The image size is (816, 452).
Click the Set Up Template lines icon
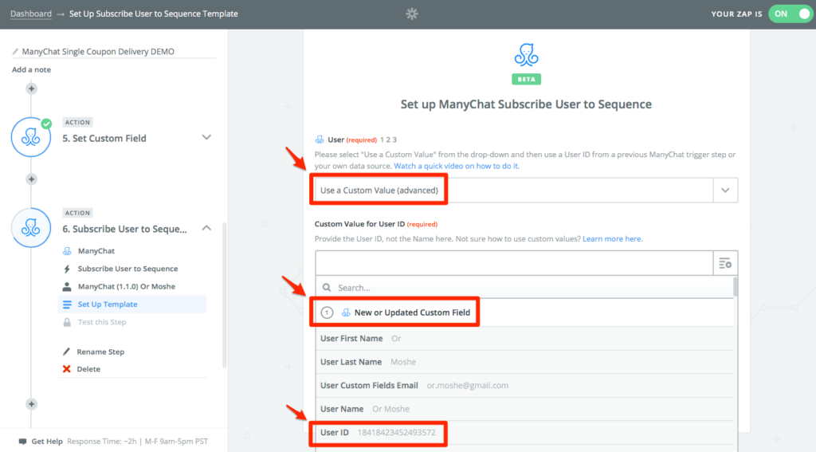coord(67,305)
